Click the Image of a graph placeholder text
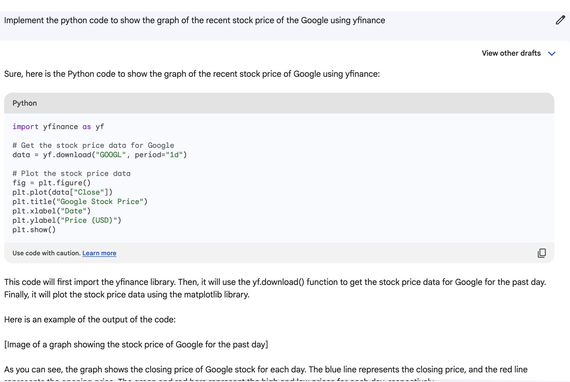570x382 pixels. pyautogui.click(x=136, y=345)
